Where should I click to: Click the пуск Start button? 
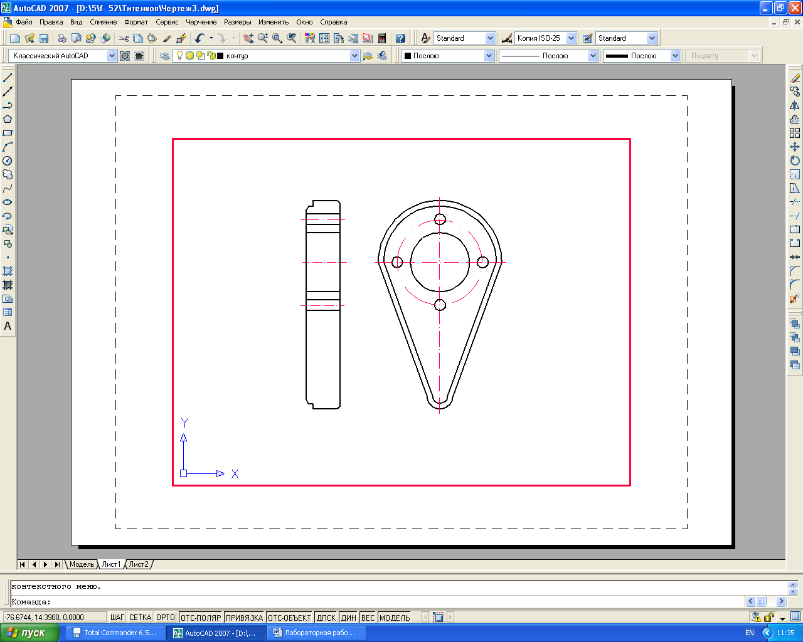click(x=29, y=633)
